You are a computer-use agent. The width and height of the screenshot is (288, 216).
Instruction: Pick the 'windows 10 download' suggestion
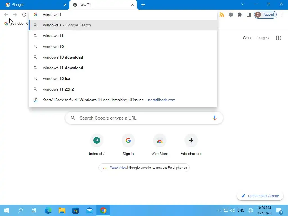pyautogui.click(x=123, y=57)
